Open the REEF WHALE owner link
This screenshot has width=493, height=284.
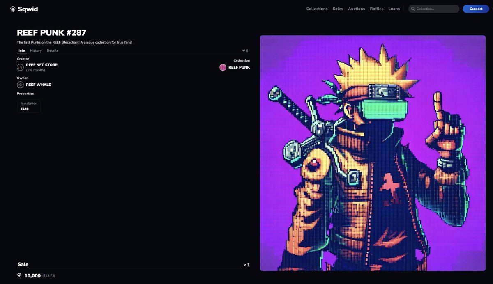(38, 85)
